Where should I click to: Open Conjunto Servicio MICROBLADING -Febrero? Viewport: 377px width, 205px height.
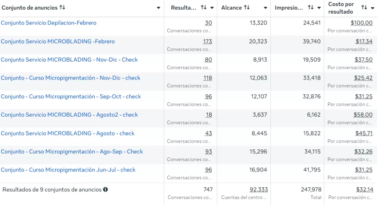[58, 41]
